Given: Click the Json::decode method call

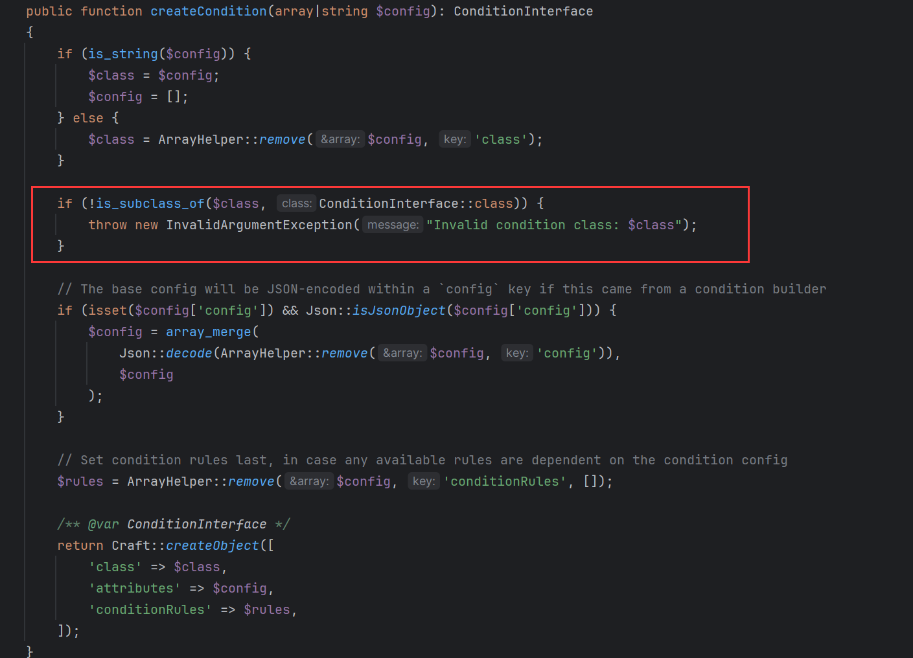Looking at the screenshot, I should point(166,353).
